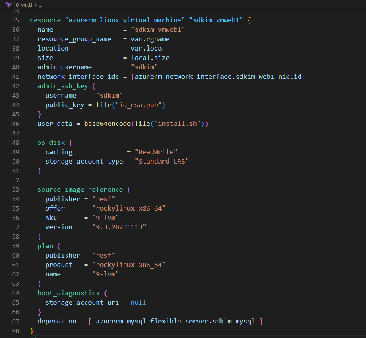
Task: Click public_key attribute
Action: [65, 105]
